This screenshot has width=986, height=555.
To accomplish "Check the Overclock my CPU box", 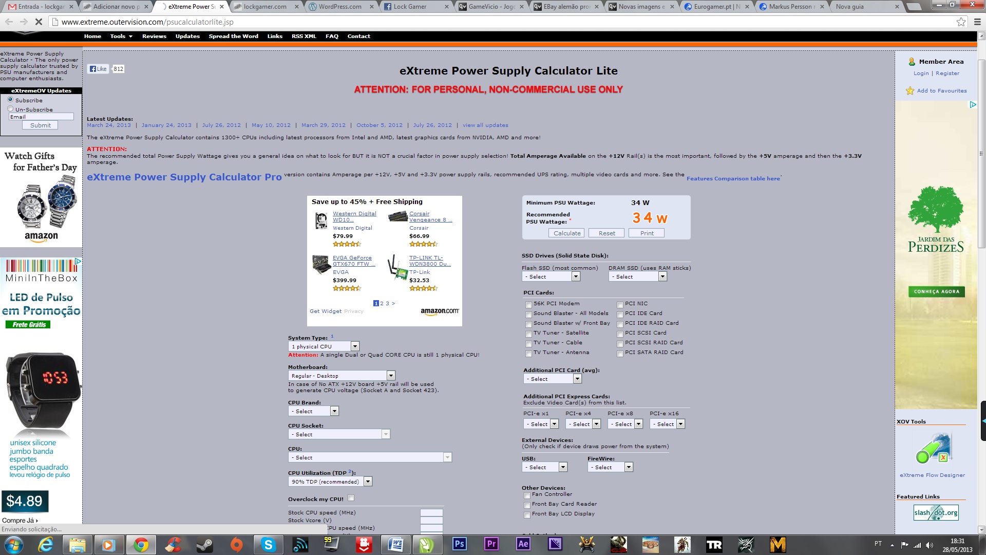I will point(351,498).
